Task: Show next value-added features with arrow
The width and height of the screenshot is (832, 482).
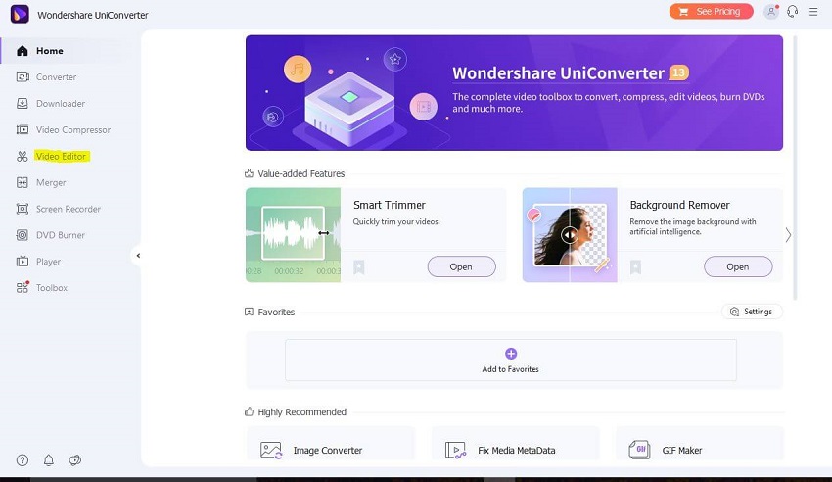Action: pyautogui.click(x=789, y=234)
